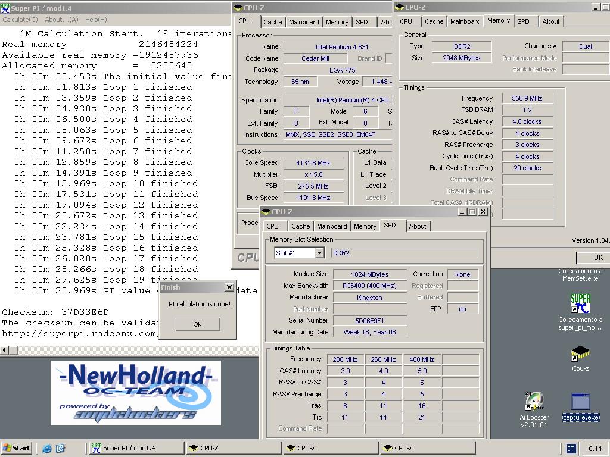Switch to the Cache tab in the CPU-Z SPD window
610x457 pixels.
(301, 226)
